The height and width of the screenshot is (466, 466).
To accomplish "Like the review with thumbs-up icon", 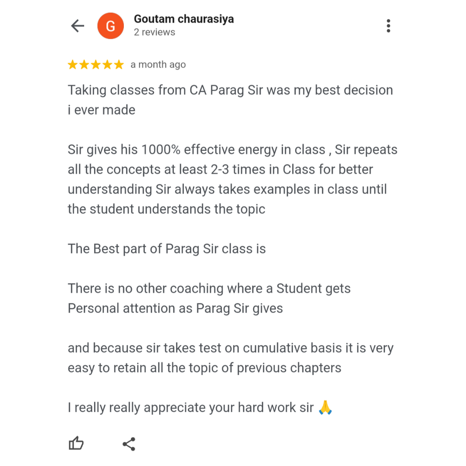I will 76,444.
